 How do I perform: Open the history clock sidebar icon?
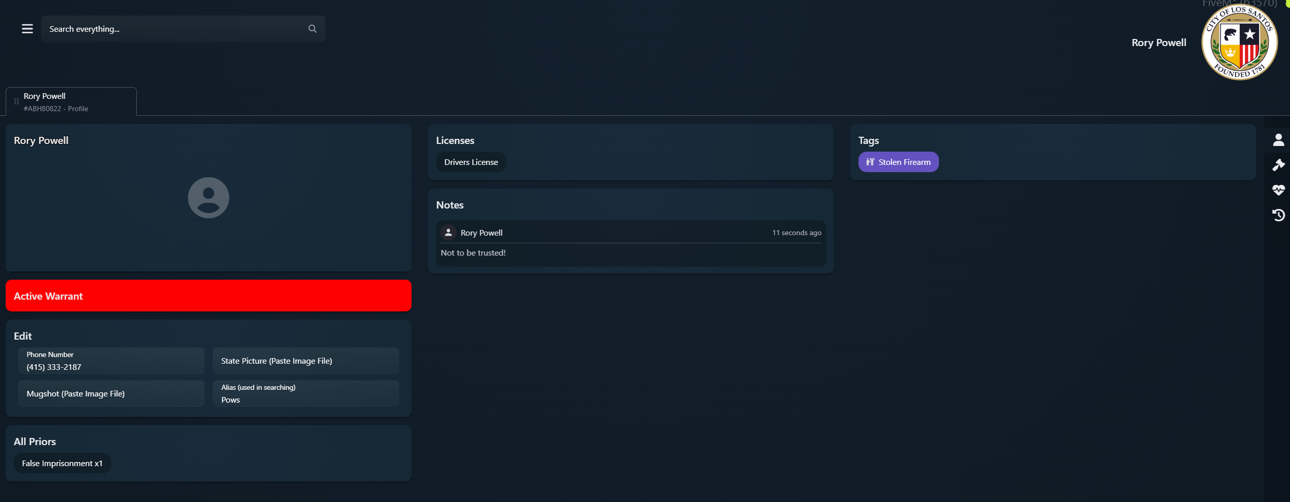pos(1278,215)
